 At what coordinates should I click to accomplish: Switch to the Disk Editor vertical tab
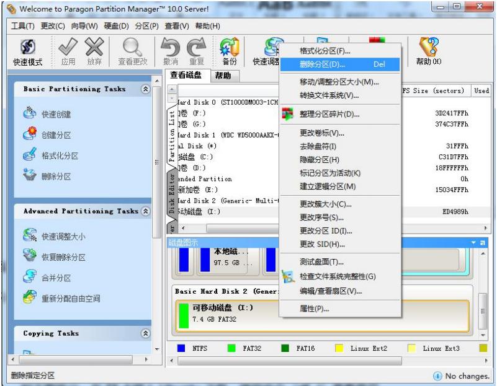click(172, 193)
